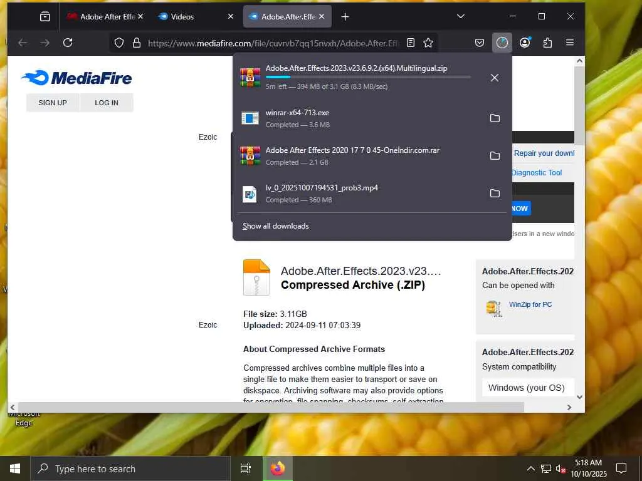Click the blue NOW button
The height and width of the screenshot is (481, 642).
coord(521,209)
